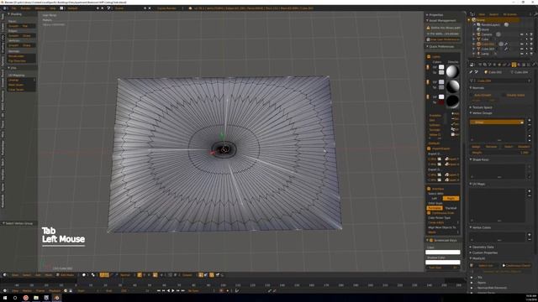The width and height of the screenshot is (538, 302).
Task: Open the Help menu
Action: 52,8
